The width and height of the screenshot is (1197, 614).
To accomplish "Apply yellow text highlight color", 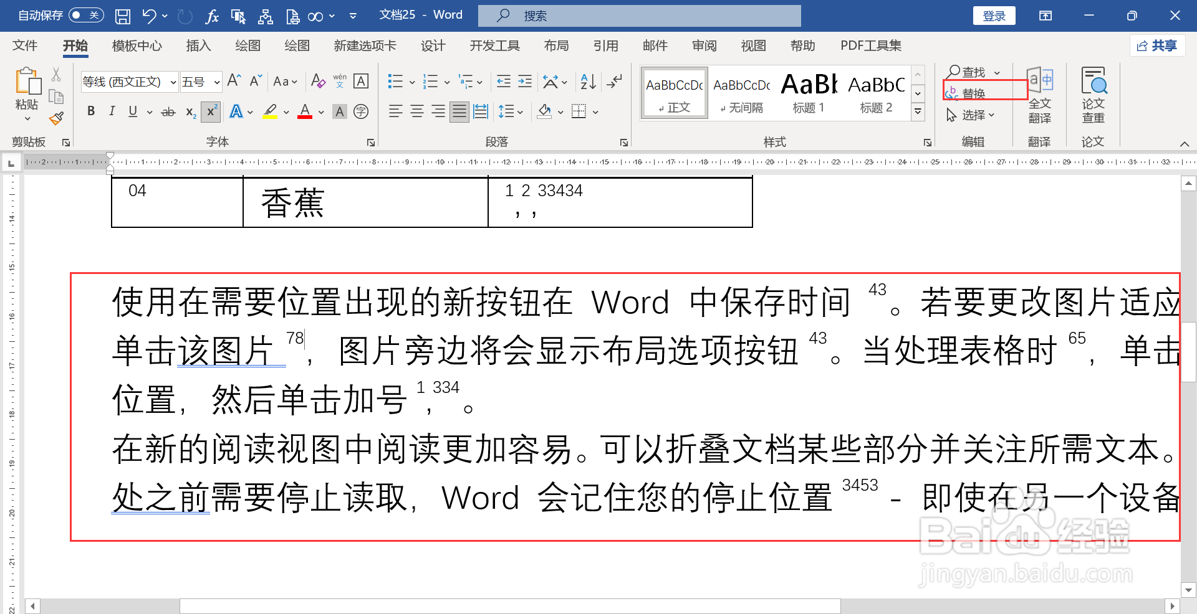I will pyautogui.click(x=270, y=111).
